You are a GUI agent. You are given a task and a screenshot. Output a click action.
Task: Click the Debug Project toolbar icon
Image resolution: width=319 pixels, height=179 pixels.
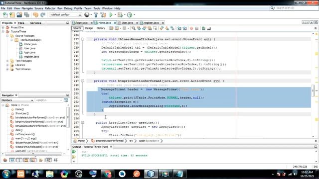click(120, 15)
